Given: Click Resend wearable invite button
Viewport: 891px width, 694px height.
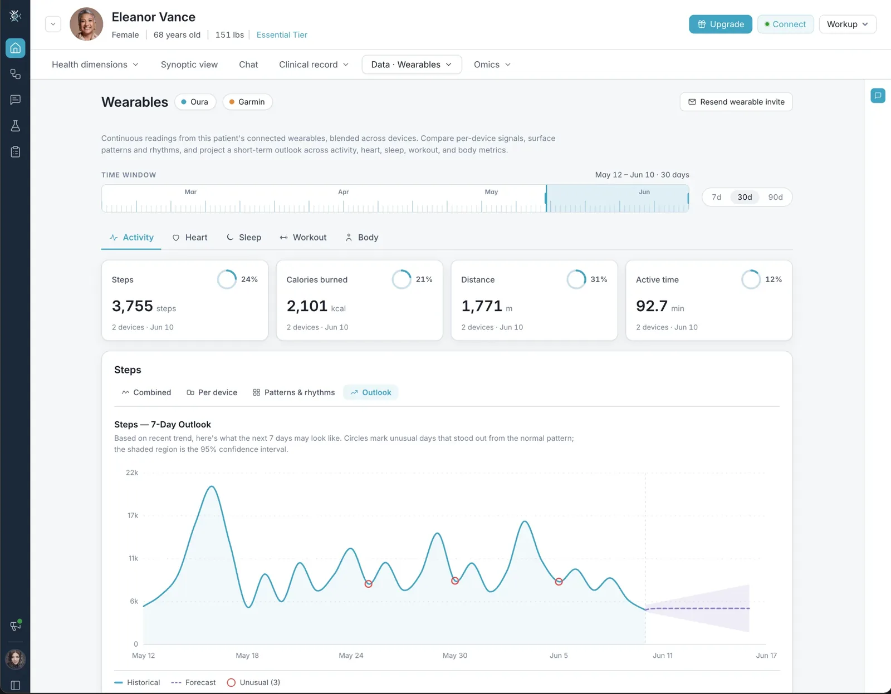Looking at the screenshot, I should pyautogui.click(x=736, y=102).
